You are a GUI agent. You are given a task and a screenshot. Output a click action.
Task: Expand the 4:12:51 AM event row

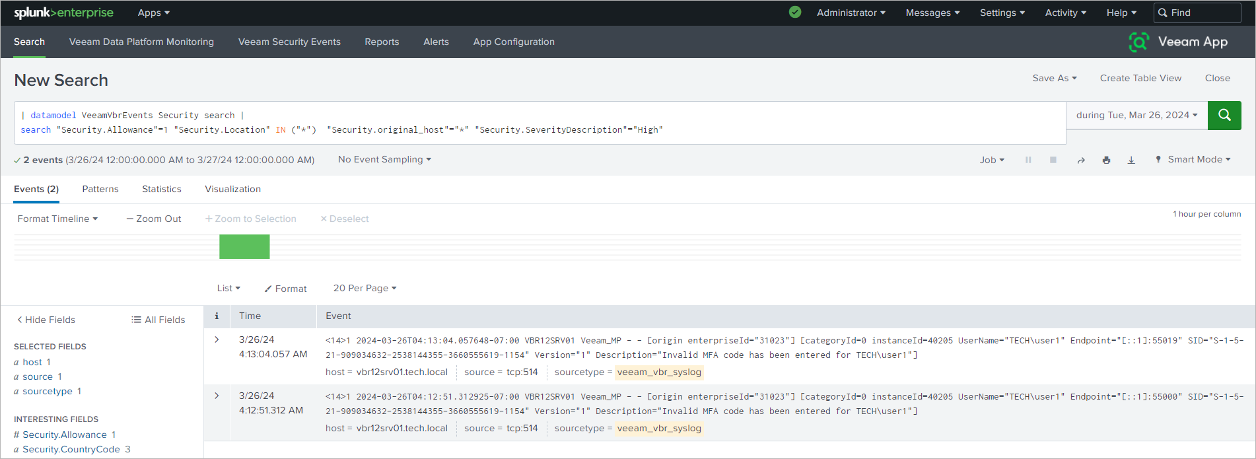217,396
